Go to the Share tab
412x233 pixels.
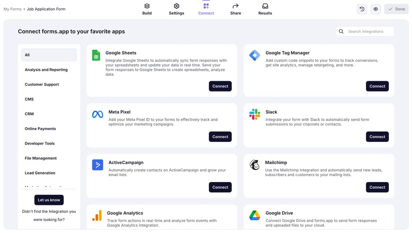(x=236, y=9)
